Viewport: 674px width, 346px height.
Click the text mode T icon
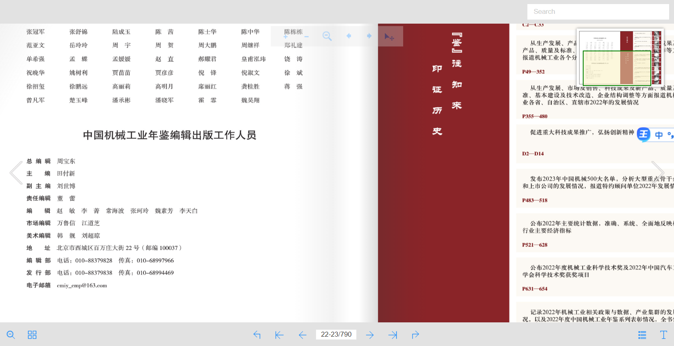click(663, 335)
